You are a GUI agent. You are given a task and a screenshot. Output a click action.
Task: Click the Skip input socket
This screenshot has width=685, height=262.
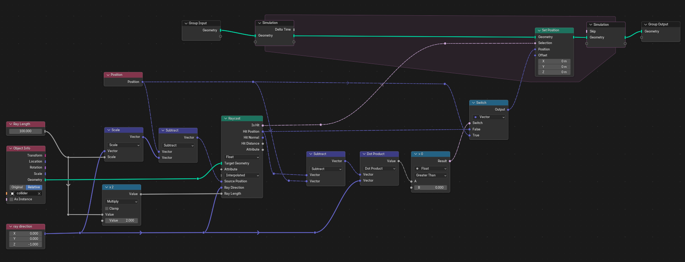[586, 31]
